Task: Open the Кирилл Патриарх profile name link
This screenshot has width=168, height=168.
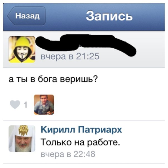Action: [81, 130]
